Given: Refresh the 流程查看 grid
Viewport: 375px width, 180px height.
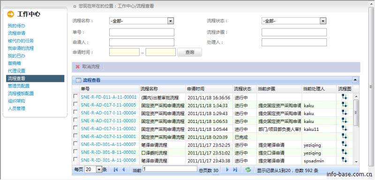Looking at the screenshot, I should click(248, 170).
